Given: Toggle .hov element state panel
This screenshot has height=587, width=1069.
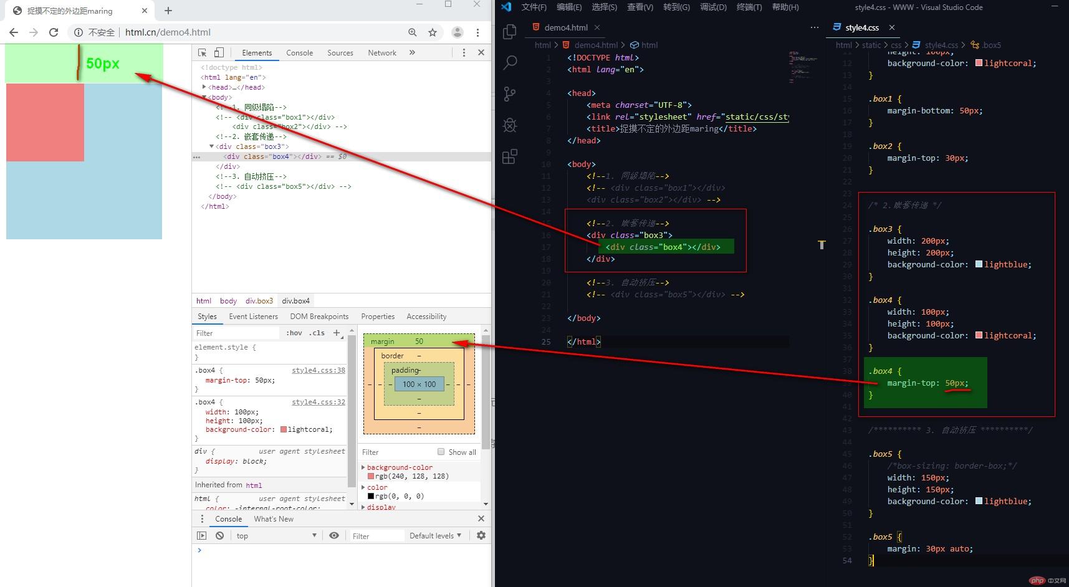Looking at the screenshot, I should coord(294,333).
